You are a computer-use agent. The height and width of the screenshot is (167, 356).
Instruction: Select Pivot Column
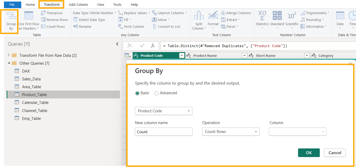pyautogui.click(x=131, y=26)
